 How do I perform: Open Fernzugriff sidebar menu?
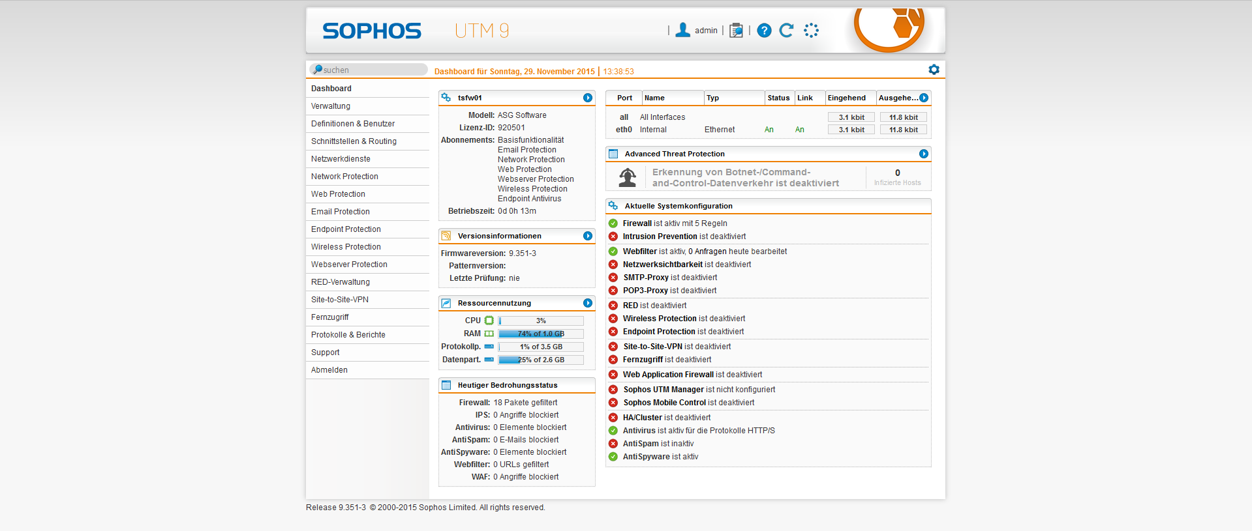pyautogui.click(x=367, y=317)
